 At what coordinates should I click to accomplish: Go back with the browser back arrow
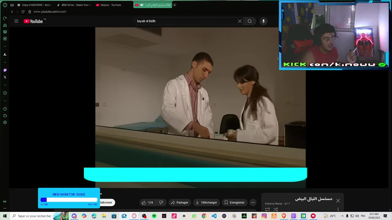(12, 12)
